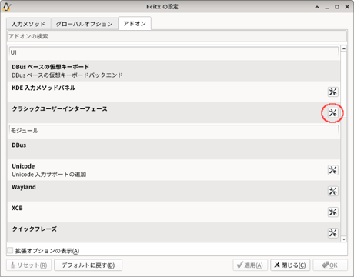This screenshot has height=277, width=354.
Task: Select the アドオン tab
Action: pyautogui.click(x=135, y=24)
